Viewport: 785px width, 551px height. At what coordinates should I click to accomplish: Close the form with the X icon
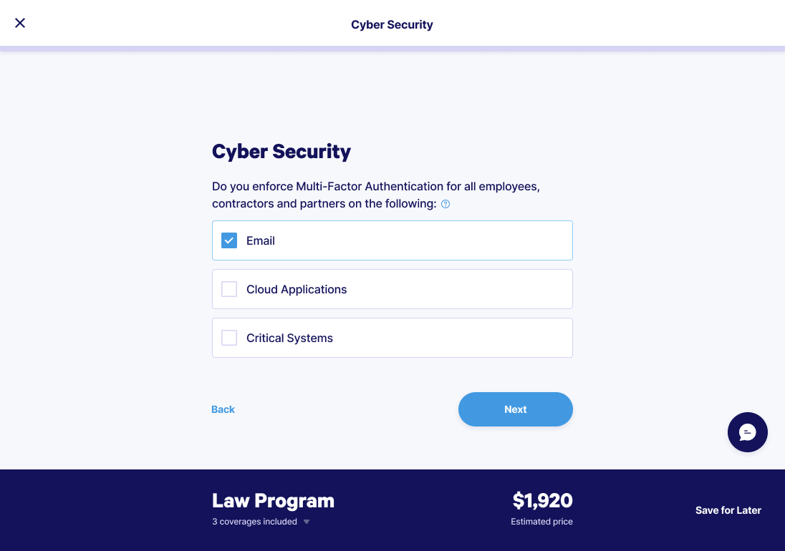[x=20, y=23]
